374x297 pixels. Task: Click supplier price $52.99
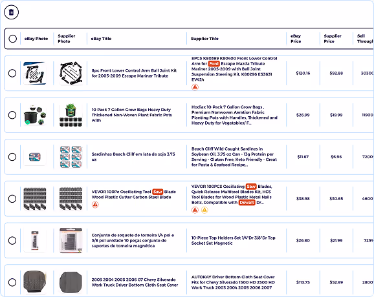pos(336,283)
